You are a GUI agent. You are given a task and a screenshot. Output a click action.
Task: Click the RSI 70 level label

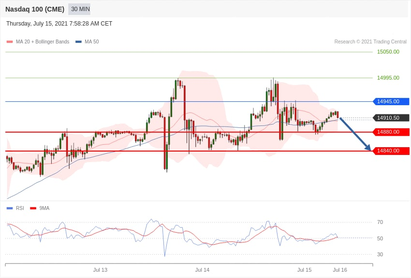[x=380, y=222]
